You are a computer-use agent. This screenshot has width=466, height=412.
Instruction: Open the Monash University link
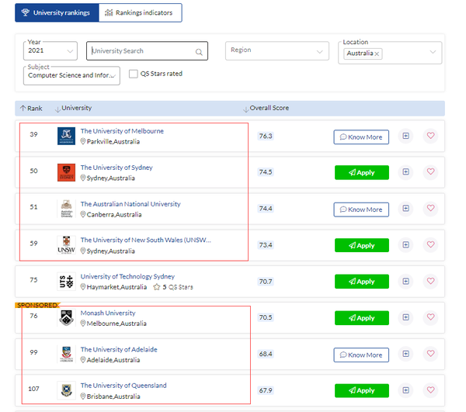point(108,313)
